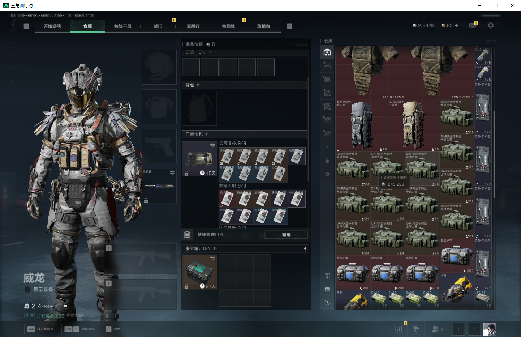Select the 安全箱 case thumbnail showing 27天
The image size is (521, 337).
coord(199,272)
